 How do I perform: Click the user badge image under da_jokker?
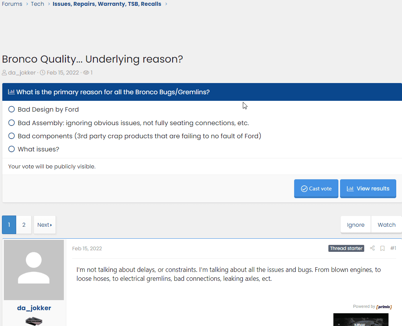pyautogui.click(x=34, y=321)
